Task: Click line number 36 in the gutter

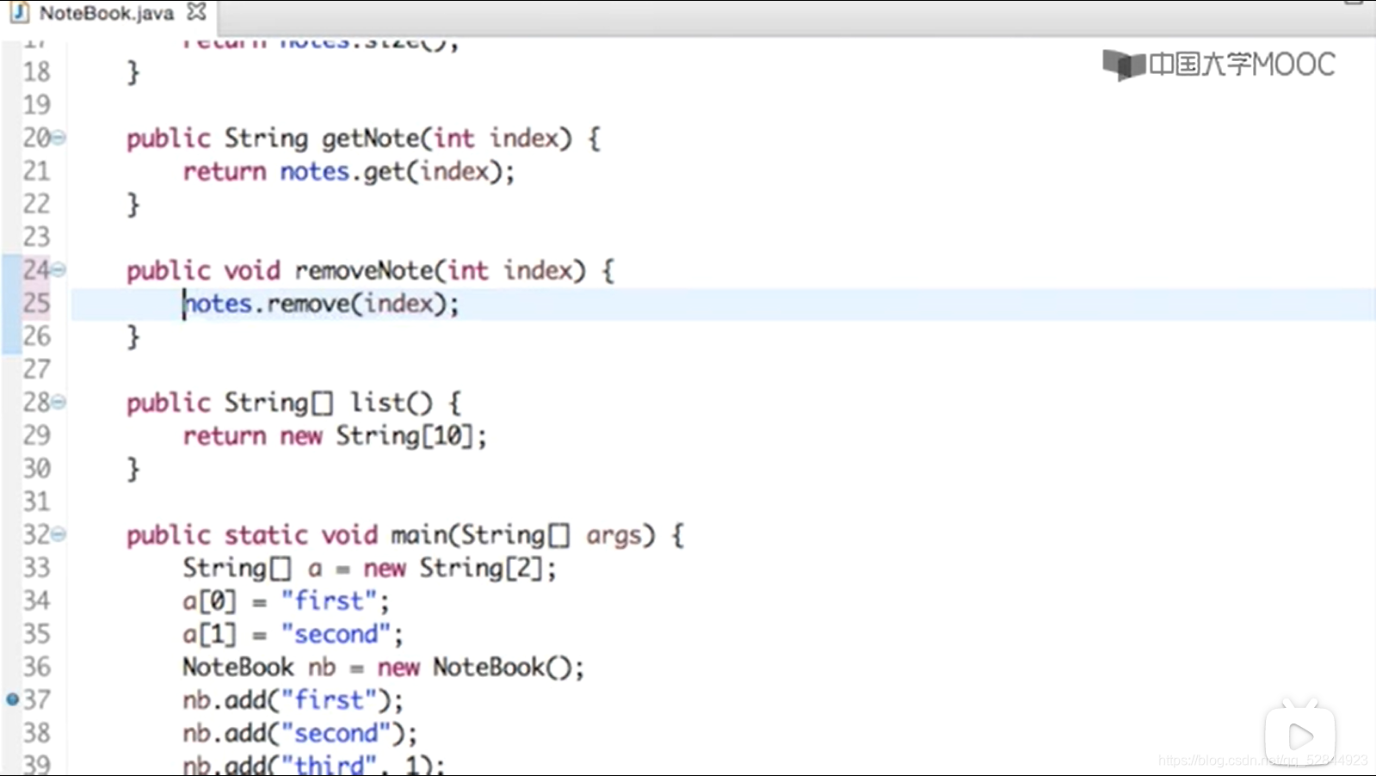Action: pos(36,667)
